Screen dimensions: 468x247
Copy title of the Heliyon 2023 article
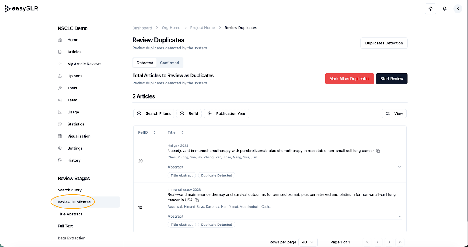(x=378, y=151)
